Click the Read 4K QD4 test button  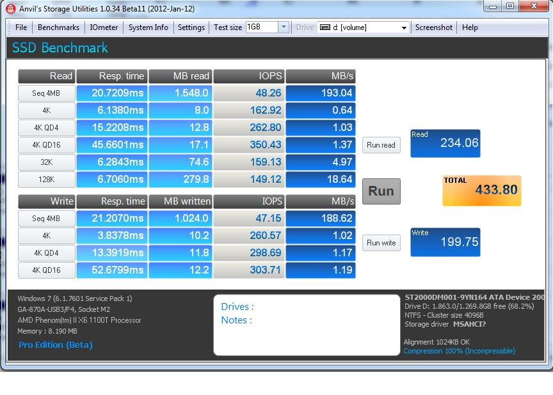coord(47,128)
